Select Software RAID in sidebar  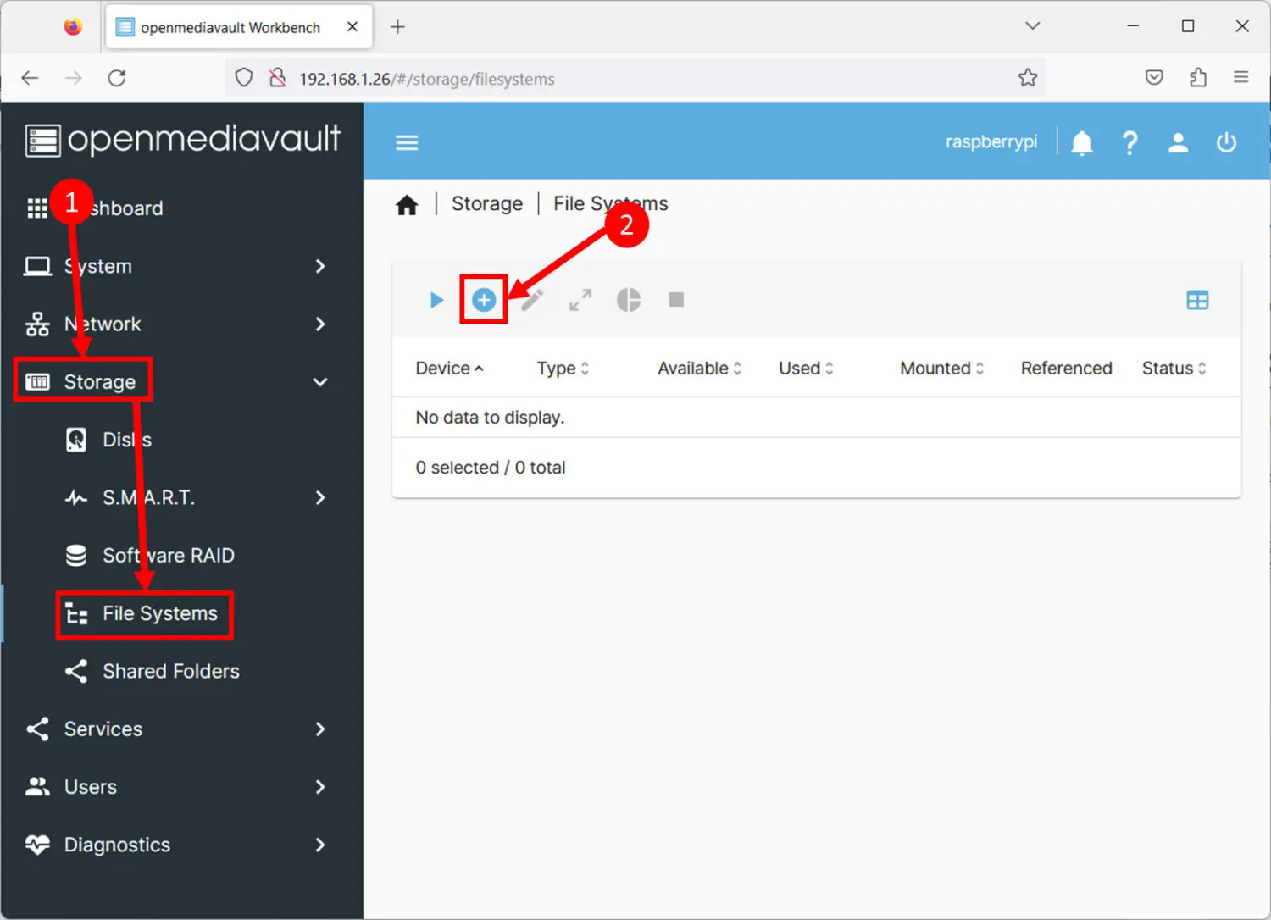[x=168, y=556]
